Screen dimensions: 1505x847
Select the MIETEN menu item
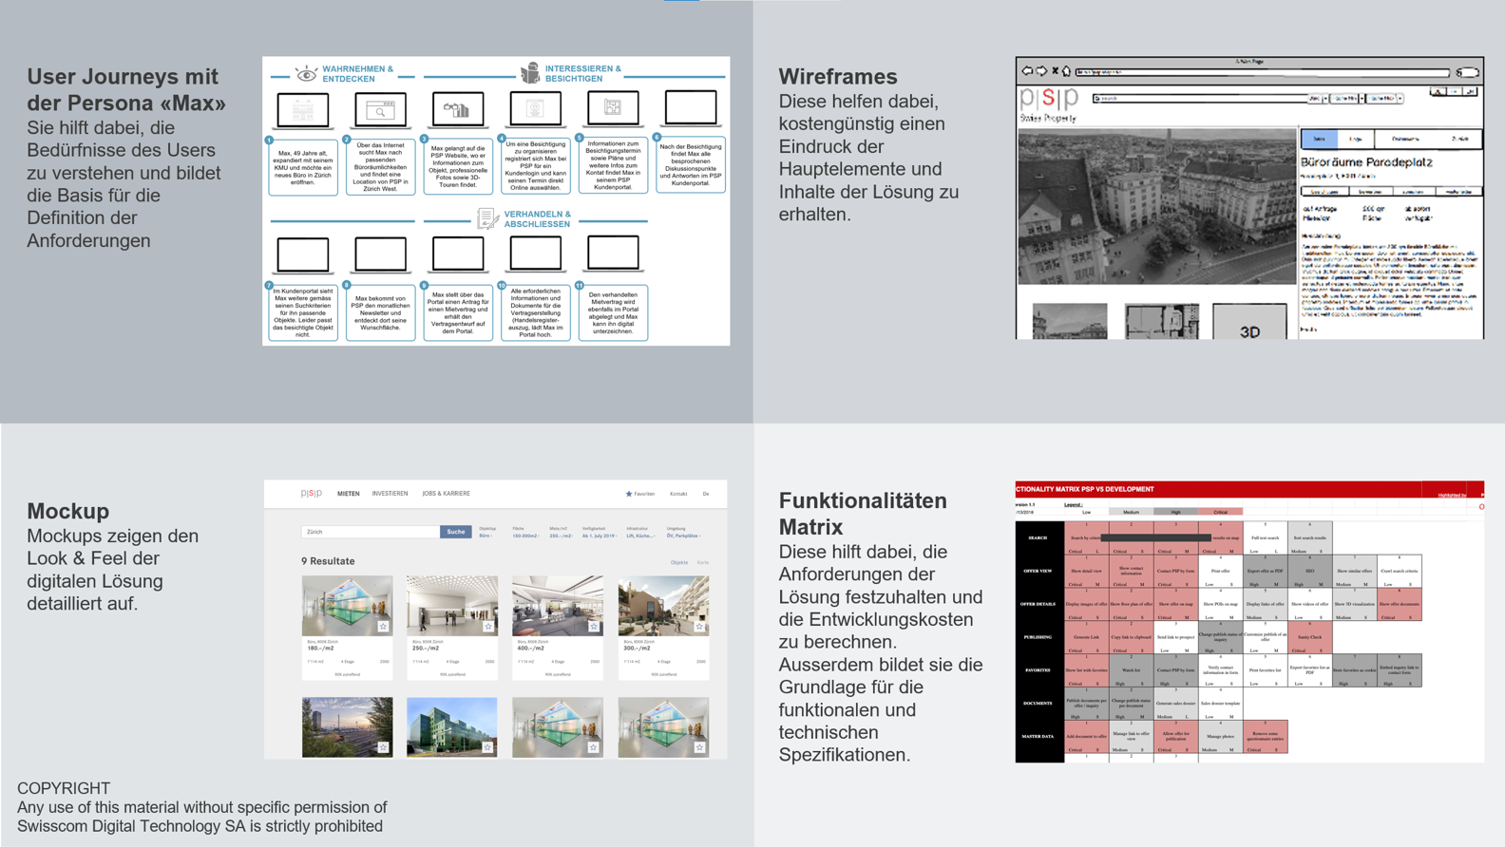(349, 494)
